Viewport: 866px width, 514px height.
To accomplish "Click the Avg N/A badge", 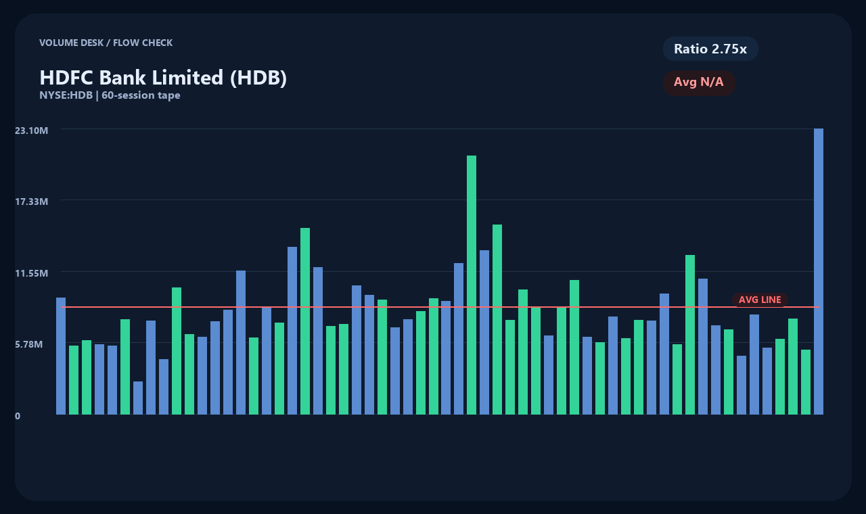I will pos(699,83).
